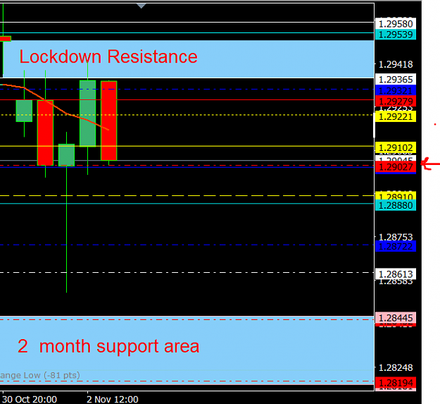Click the red 1.29027 price label
The width and height of the screenshot is (440, 404).
coord(396,167)
